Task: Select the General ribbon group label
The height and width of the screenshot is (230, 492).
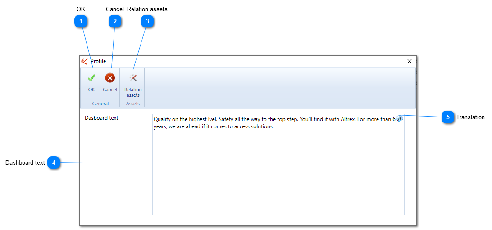Action: tap(100, 104)
